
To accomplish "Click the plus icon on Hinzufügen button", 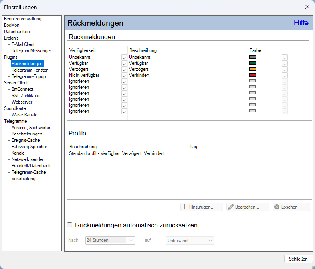I will tap(184, 207).
